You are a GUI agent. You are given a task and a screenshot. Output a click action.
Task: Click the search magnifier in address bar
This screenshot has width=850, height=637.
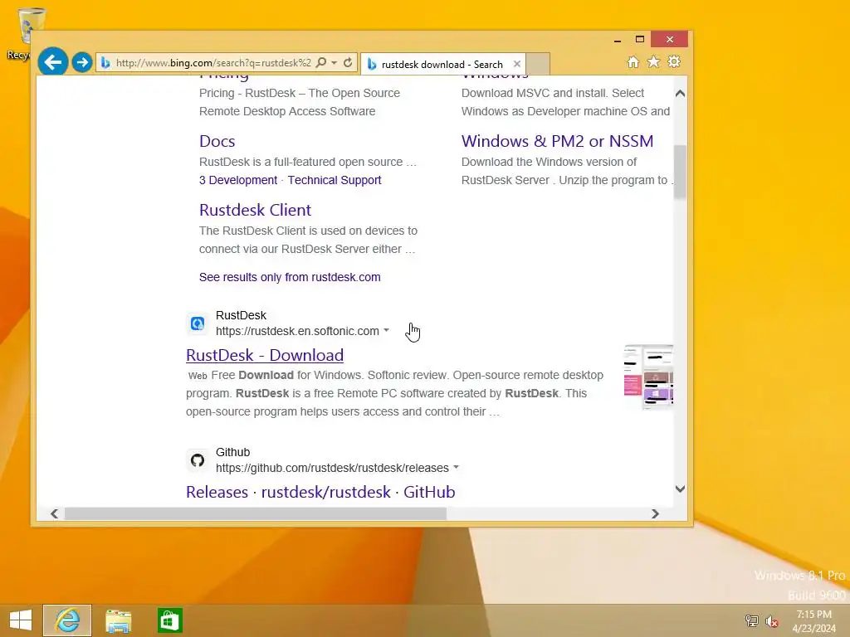(321, 62)
